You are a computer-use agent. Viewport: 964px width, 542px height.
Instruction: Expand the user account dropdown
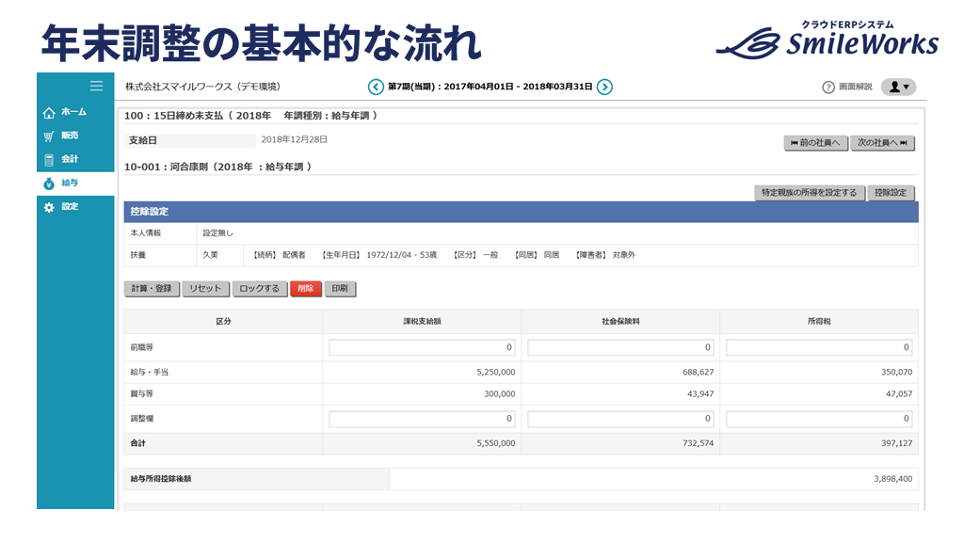[898, 87]
